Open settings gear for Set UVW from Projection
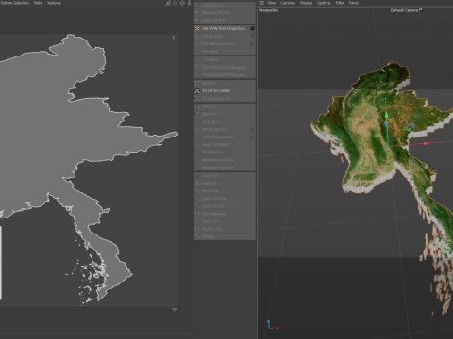The image size is (453, 339). (x=252, y=28)
